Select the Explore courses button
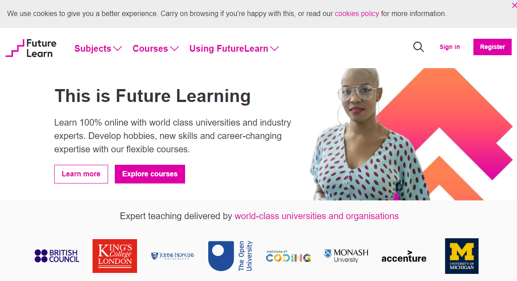The height and width of the screenshot is (281, 517). click(149, 174)
